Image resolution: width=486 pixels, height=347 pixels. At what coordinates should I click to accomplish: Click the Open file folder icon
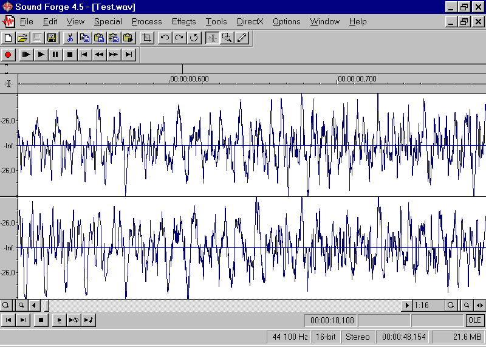pyautogui.click(x=23, y=38)
